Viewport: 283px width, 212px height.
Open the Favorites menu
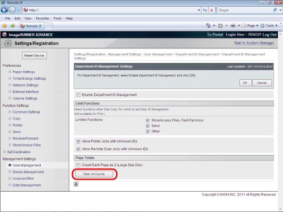(x=42, y=18)
